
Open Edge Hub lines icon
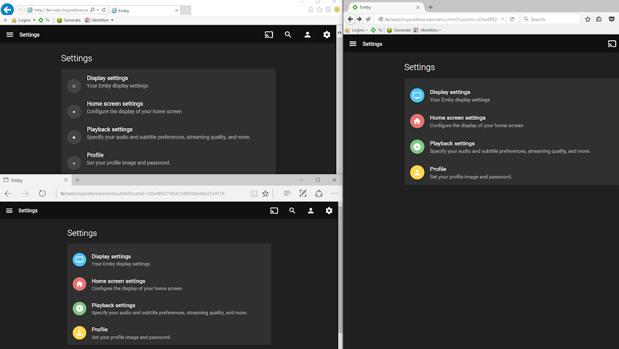tap(287, 193)
